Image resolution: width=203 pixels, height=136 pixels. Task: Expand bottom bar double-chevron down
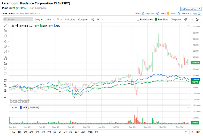pyautogui.click(x=186, y=132)
